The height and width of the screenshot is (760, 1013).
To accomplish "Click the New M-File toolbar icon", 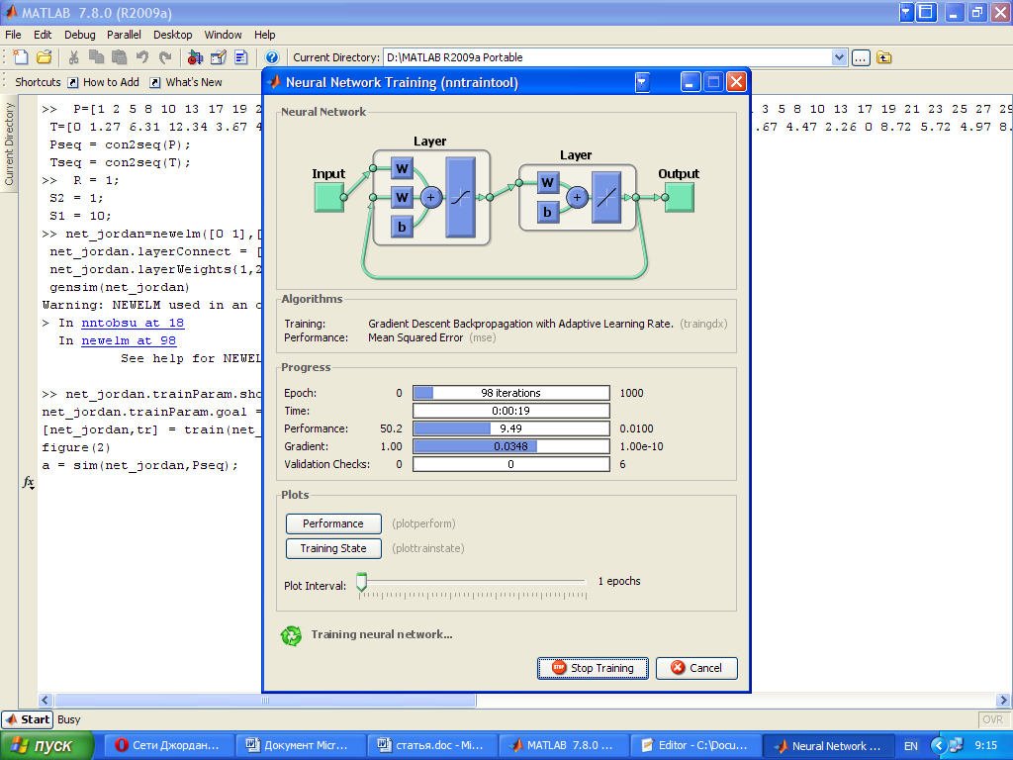I will (x=21, y=56).
